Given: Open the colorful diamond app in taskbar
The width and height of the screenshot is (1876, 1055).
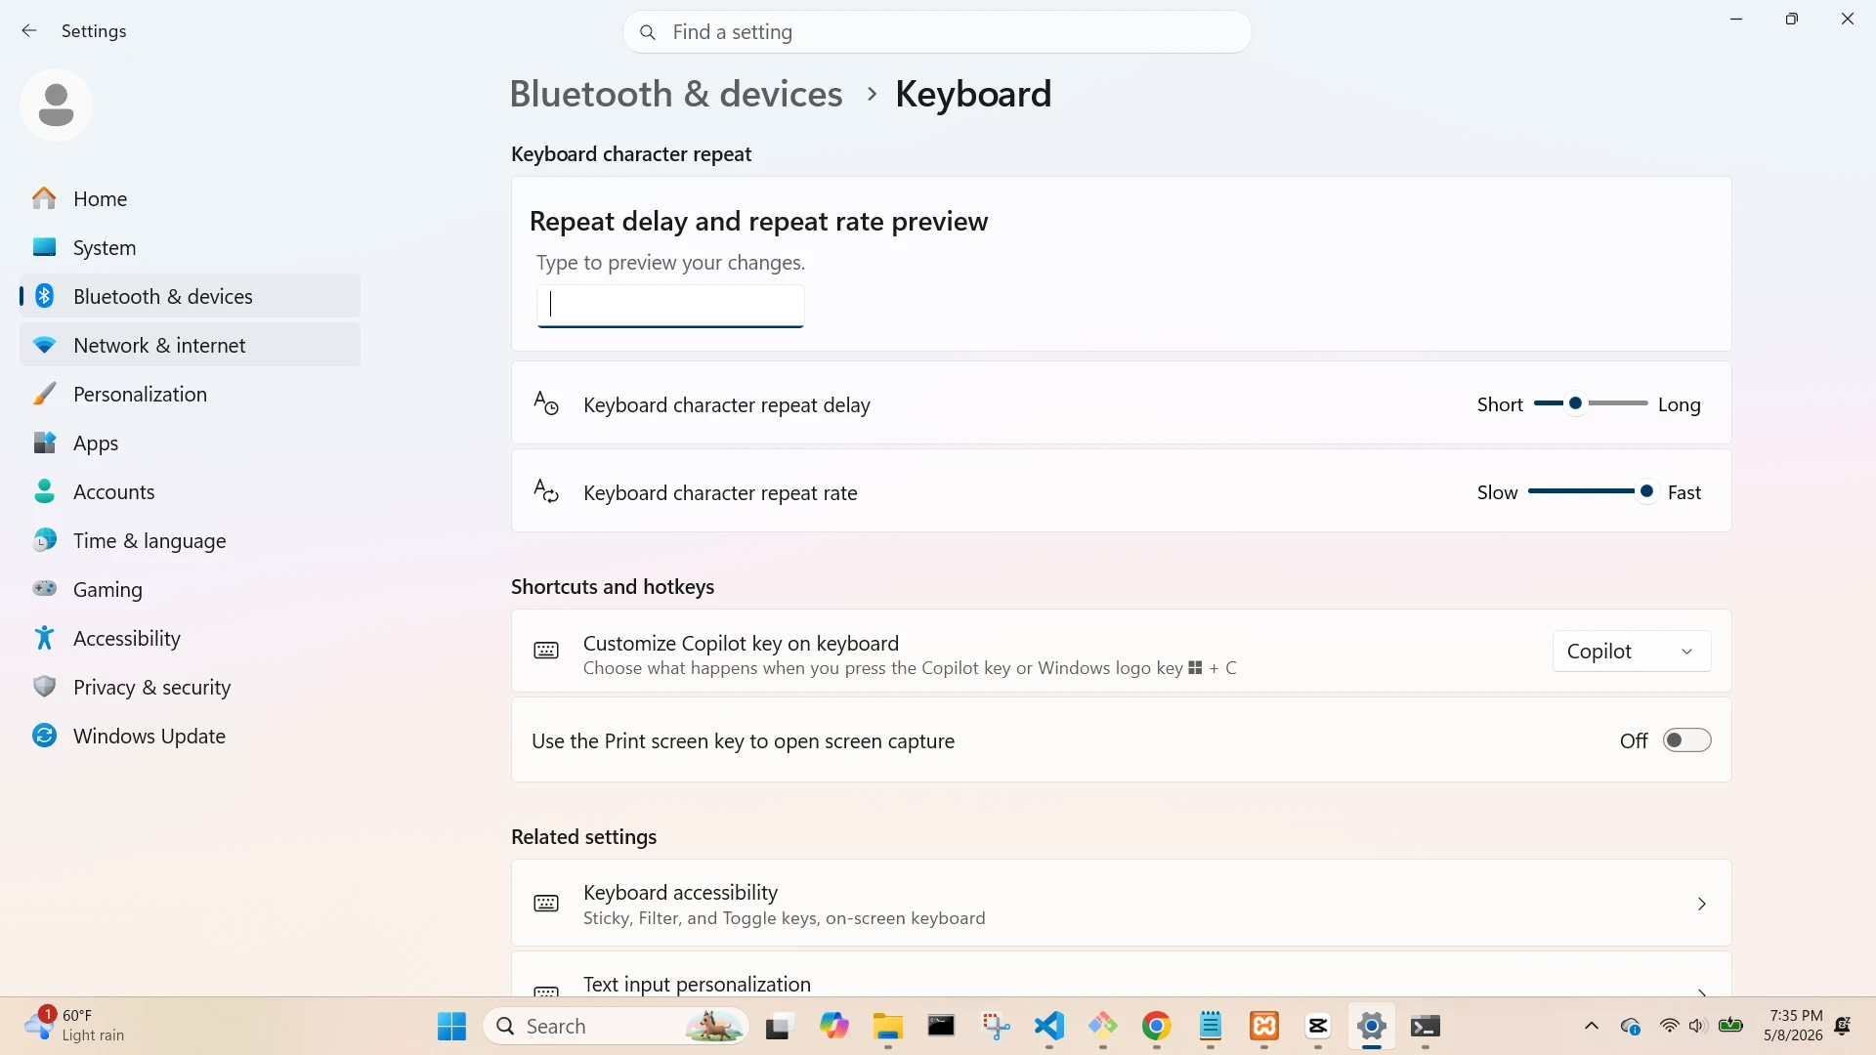Looking at the screenshot, I should tap(1103, 1026).
